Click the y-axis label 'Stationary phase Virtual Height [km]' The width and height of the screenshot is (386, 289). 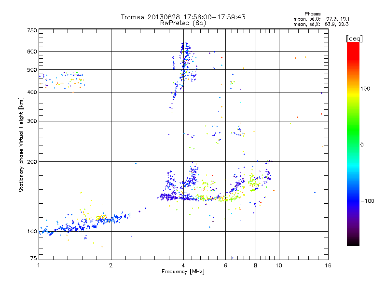(21, 144)
